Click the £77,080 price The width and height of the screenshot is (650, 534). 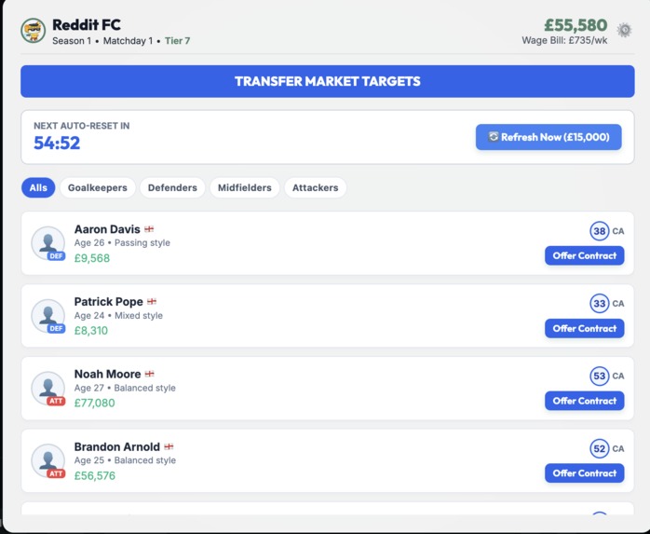pyautogui.click(x=94, y=403)
